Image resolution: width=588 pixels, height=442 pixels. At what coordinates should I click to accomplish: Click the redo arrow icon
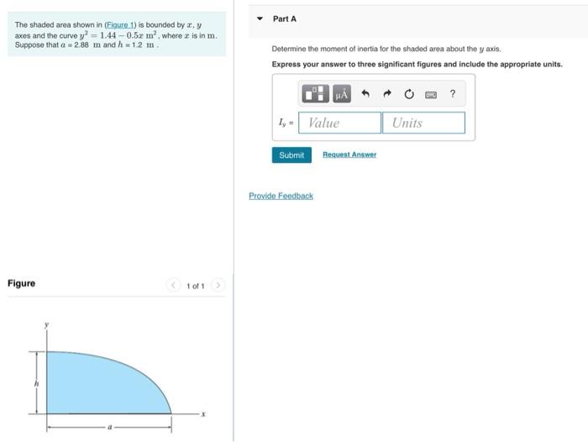387,93
